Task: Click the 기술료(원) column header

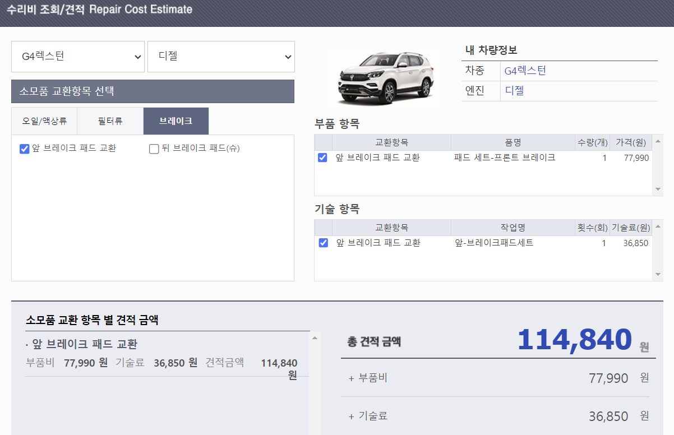Action: [631, 228]
